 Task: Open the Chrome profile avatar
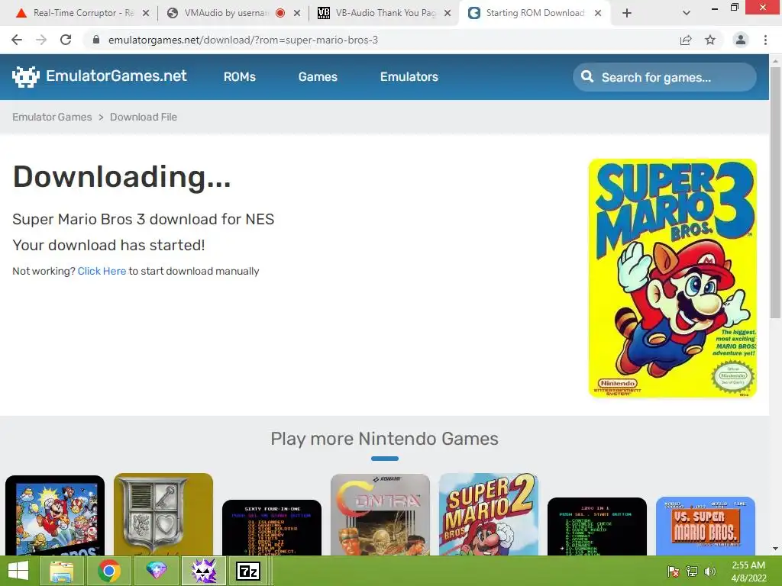click(x=741, y=40)
